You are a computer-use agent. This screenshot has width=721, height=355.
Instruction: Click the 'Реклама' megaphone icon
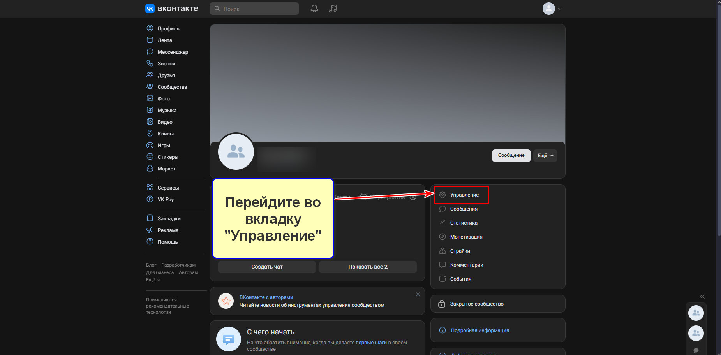click(x=150, y=230)
